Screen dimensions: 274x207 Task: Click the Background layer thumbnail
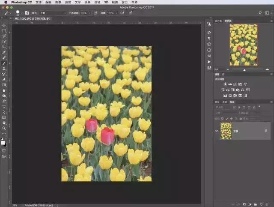226,131
